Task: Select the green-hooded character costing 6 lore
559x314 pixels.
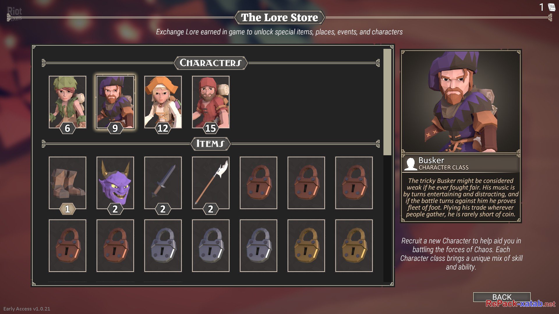Action: (68, 102)
